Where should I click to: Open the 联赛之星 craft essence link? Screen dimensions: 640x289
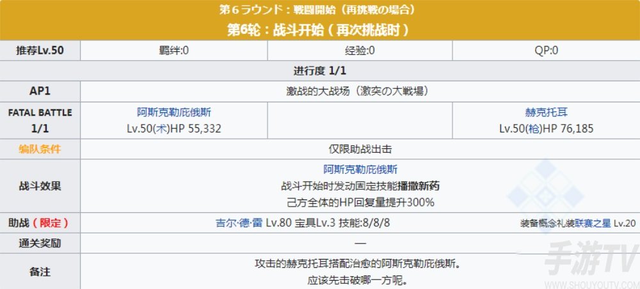click(593, 223)
